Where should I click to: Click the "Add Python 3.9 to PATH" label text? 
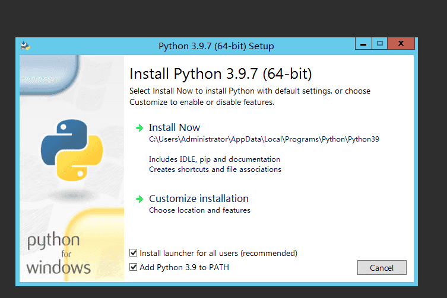click(x=184, y=267)
